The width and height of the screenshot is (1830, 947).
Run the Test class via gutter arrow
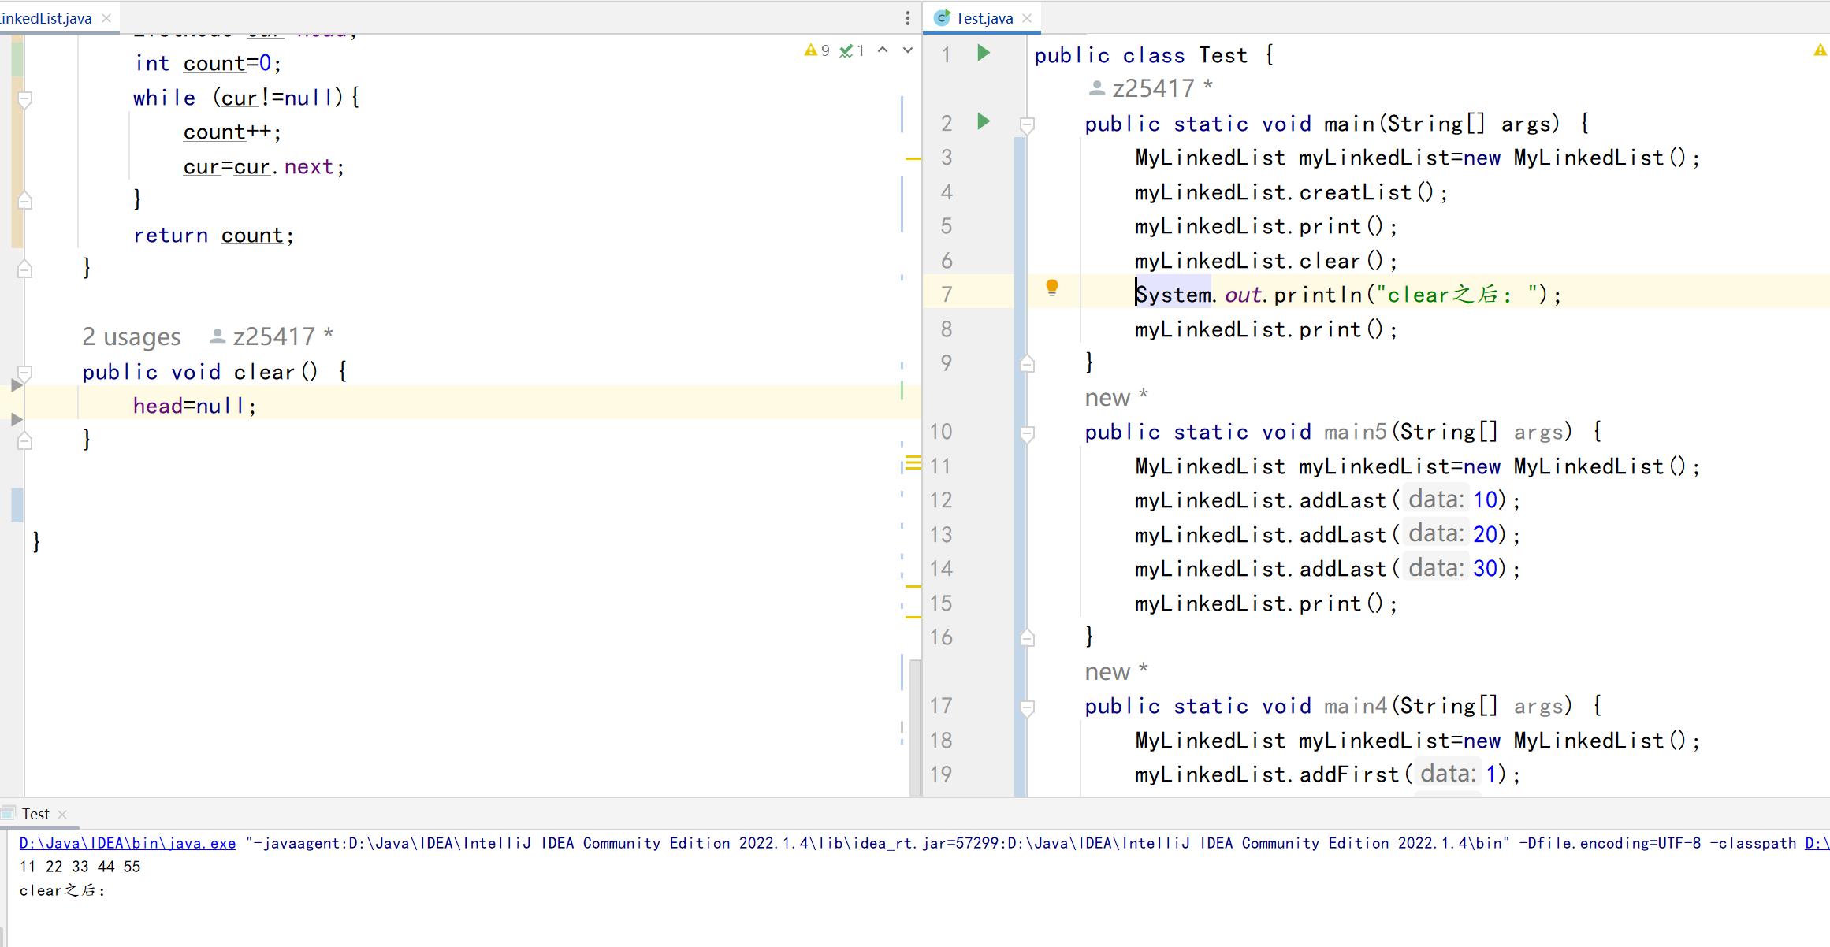pyautogui.click(x=984, y=54)
